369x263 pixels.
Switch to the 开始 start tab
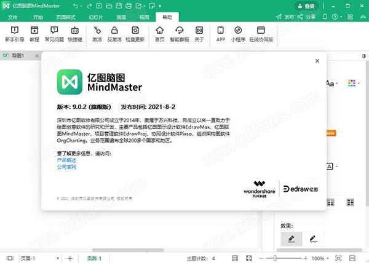tap(38, 17)
